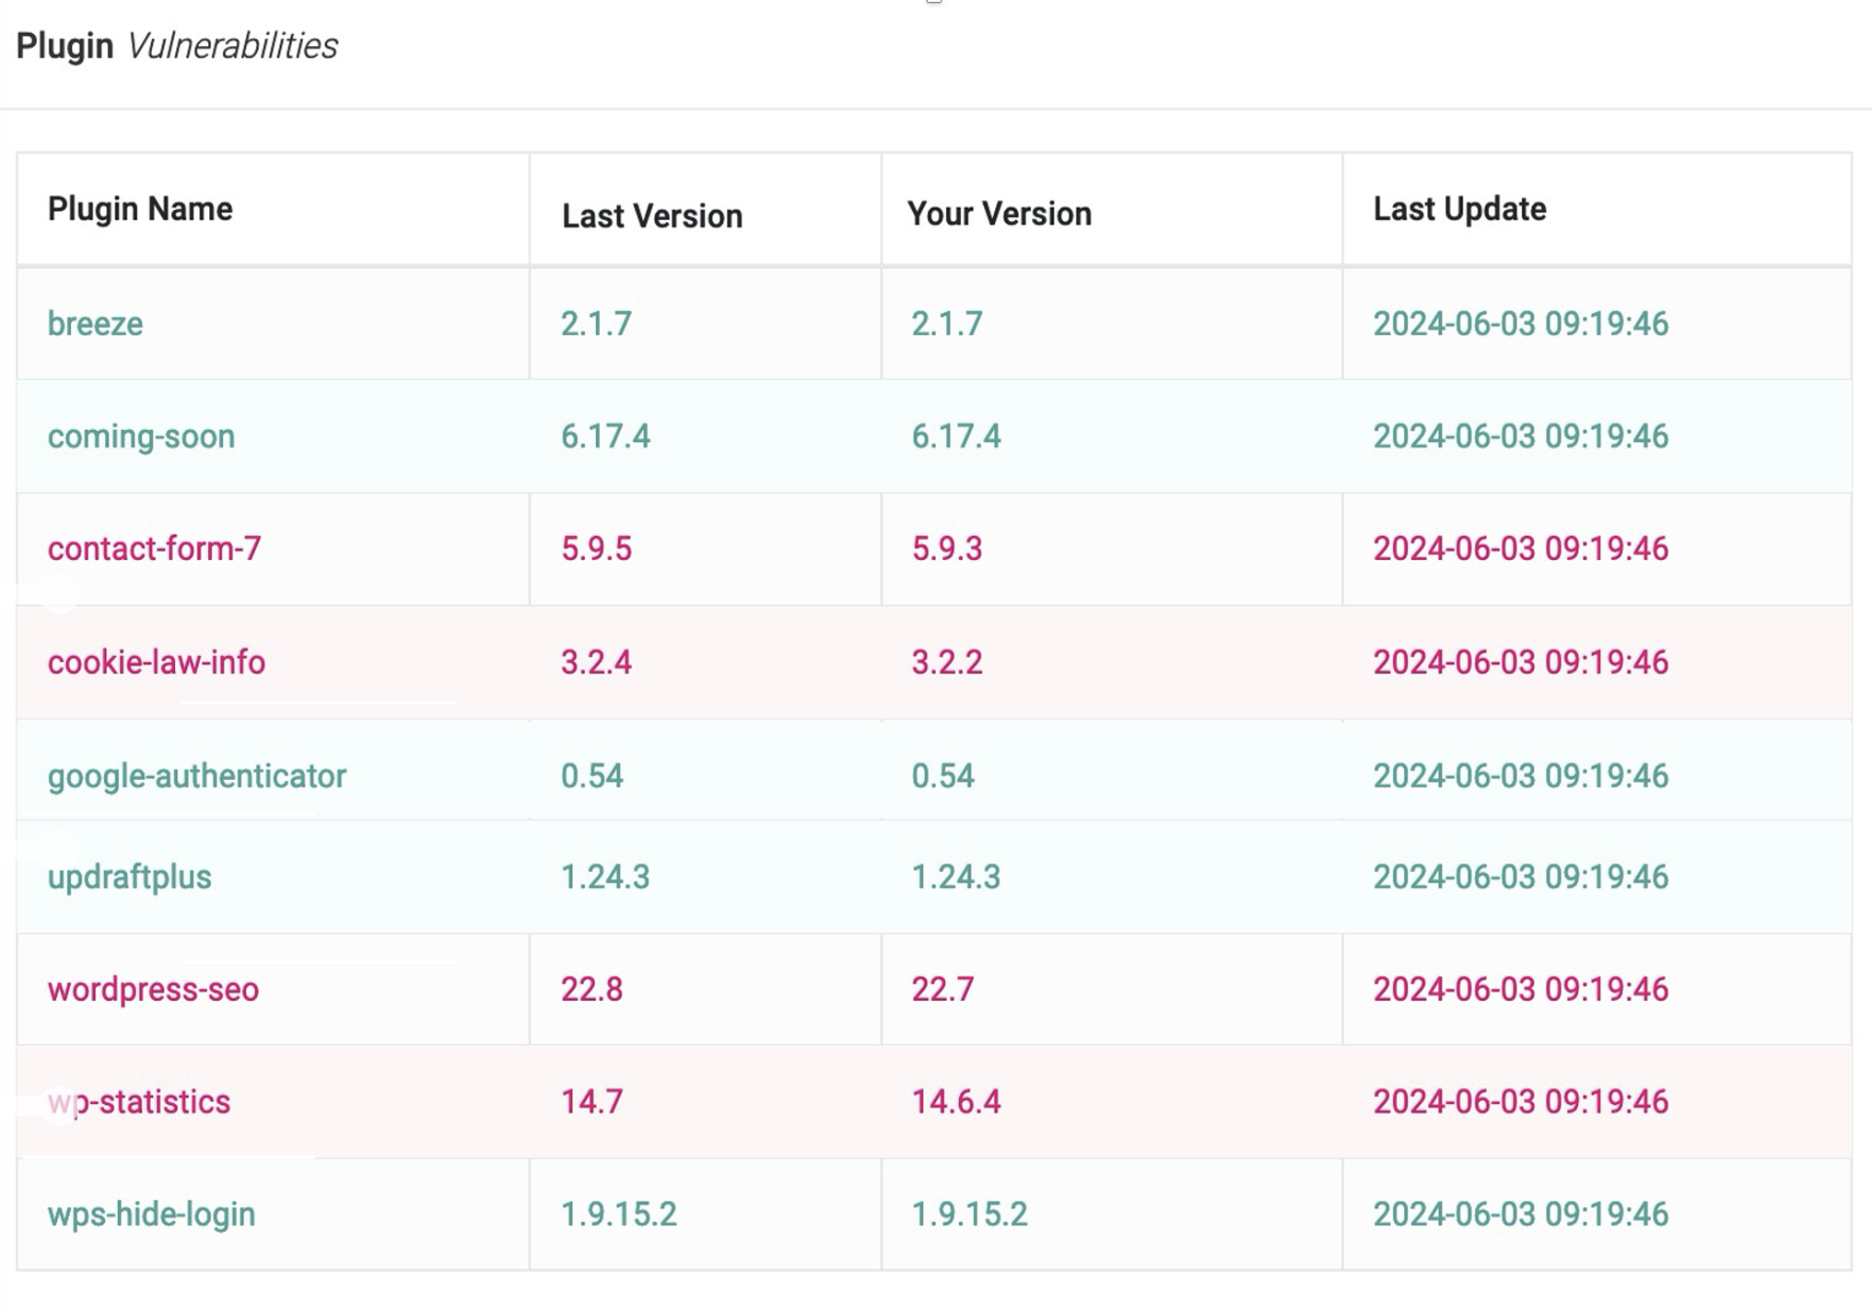This screenshot has width=1872, height=1315.
Task: Click the cookie-law-info row last update timestamp
Action: (x=1521, y=662)
